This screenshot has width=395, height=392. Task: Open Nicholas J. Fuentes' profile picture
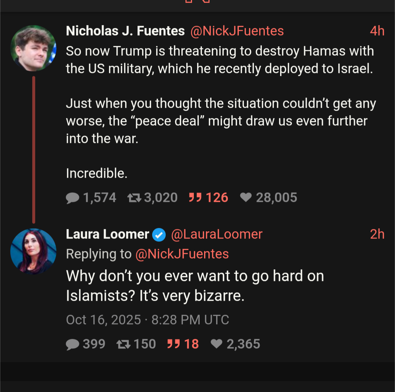coord(33,48)
